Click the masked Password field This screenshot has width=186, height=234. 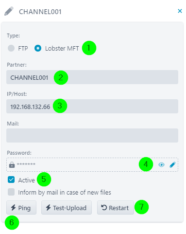click(x=92, y=164)
